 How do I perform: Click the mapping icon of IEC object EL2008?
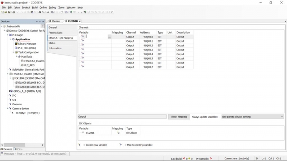pos(118,133)
